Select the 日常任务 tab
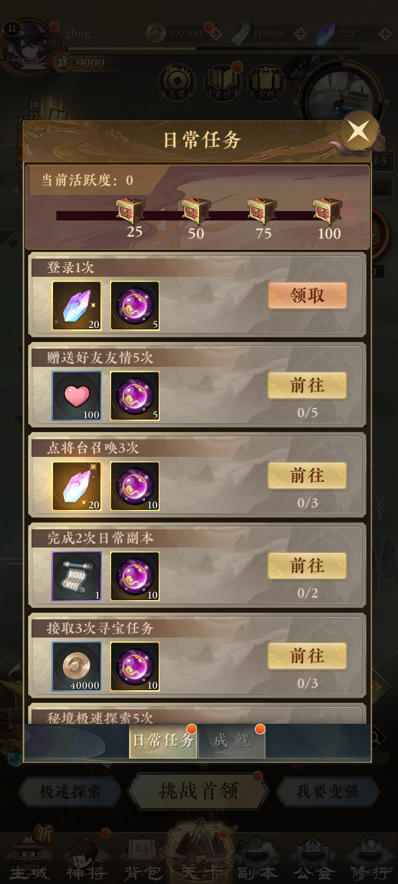The image size is (398, 884). click(163, 740)
